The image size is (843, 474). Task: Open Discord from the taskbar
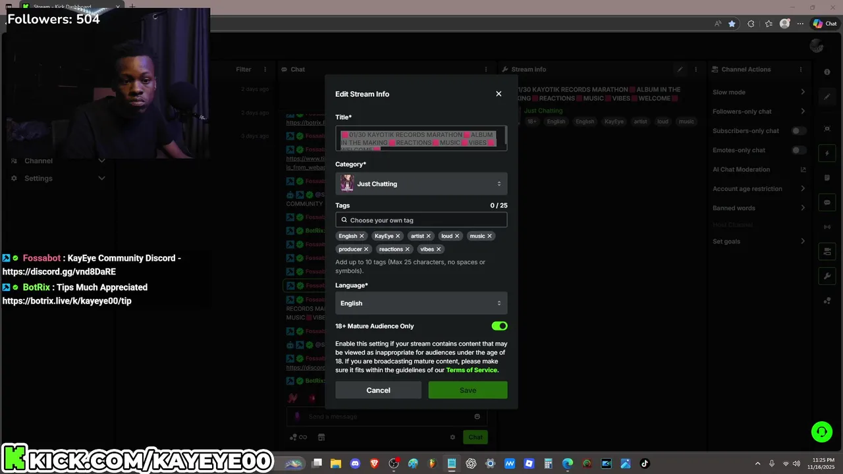pyautogui.click(x=356, y=463)
